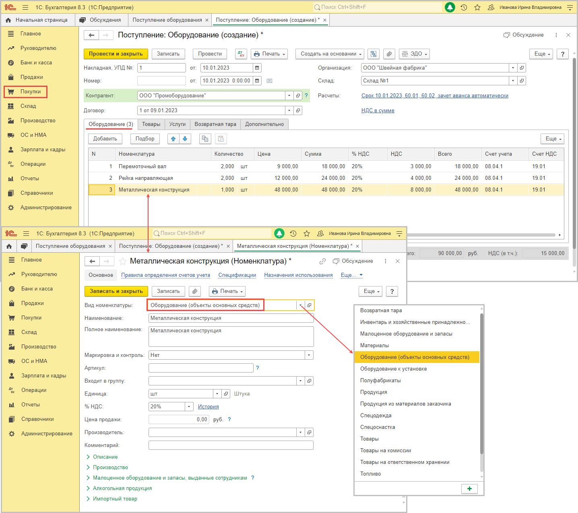Move row up with blue up arrow
Image resolution: width=578 pixels, height=513 pixels.
click(173, 139)
